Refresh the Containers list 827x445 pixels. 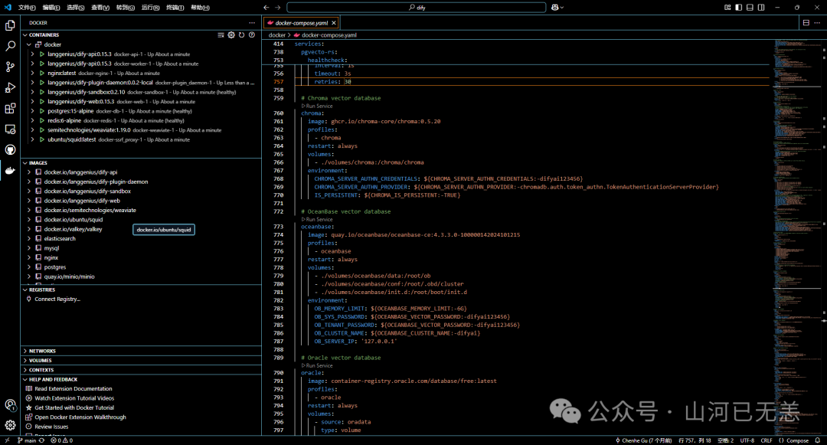pos(241,34)
